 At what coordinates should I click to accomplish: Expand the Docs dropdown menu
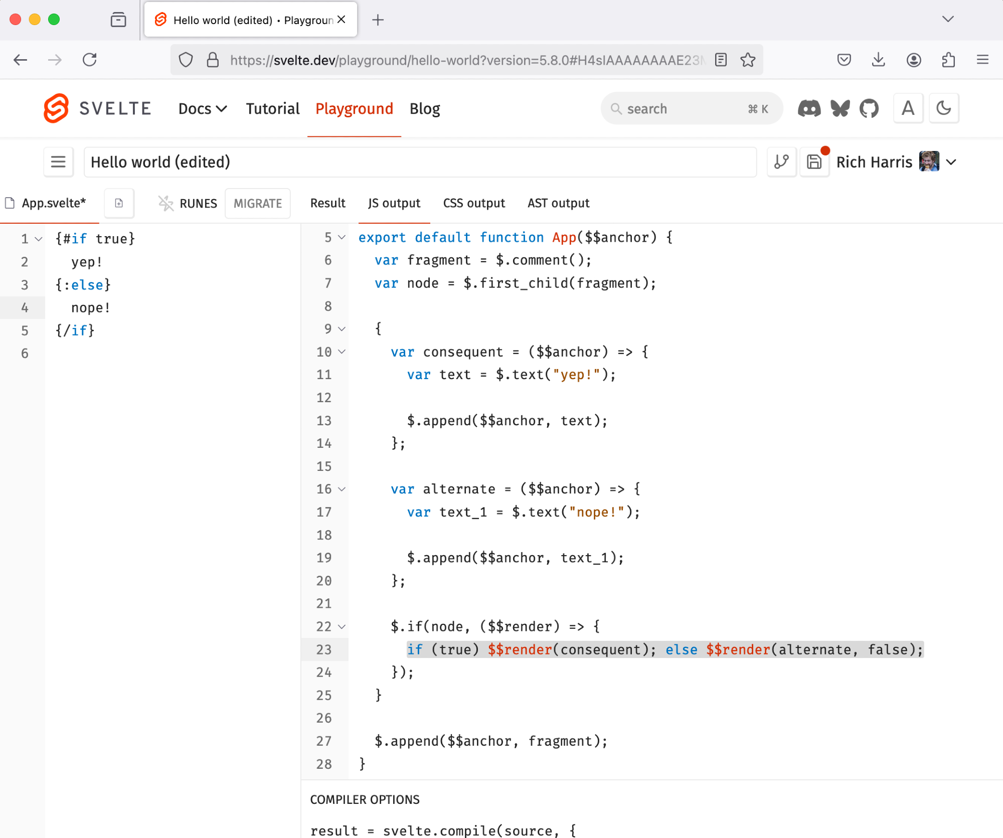(203, 108)
